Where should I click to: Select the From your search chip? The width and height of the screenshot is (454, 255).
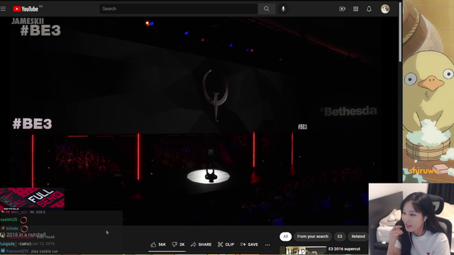pyautogui.click(x=313, y=237)
